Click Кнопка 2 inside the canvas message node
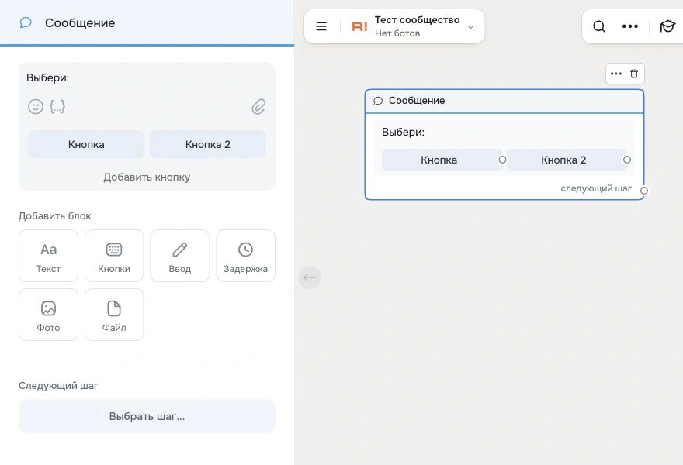Viewport: 683px width, 465px height. coord(563,160)
